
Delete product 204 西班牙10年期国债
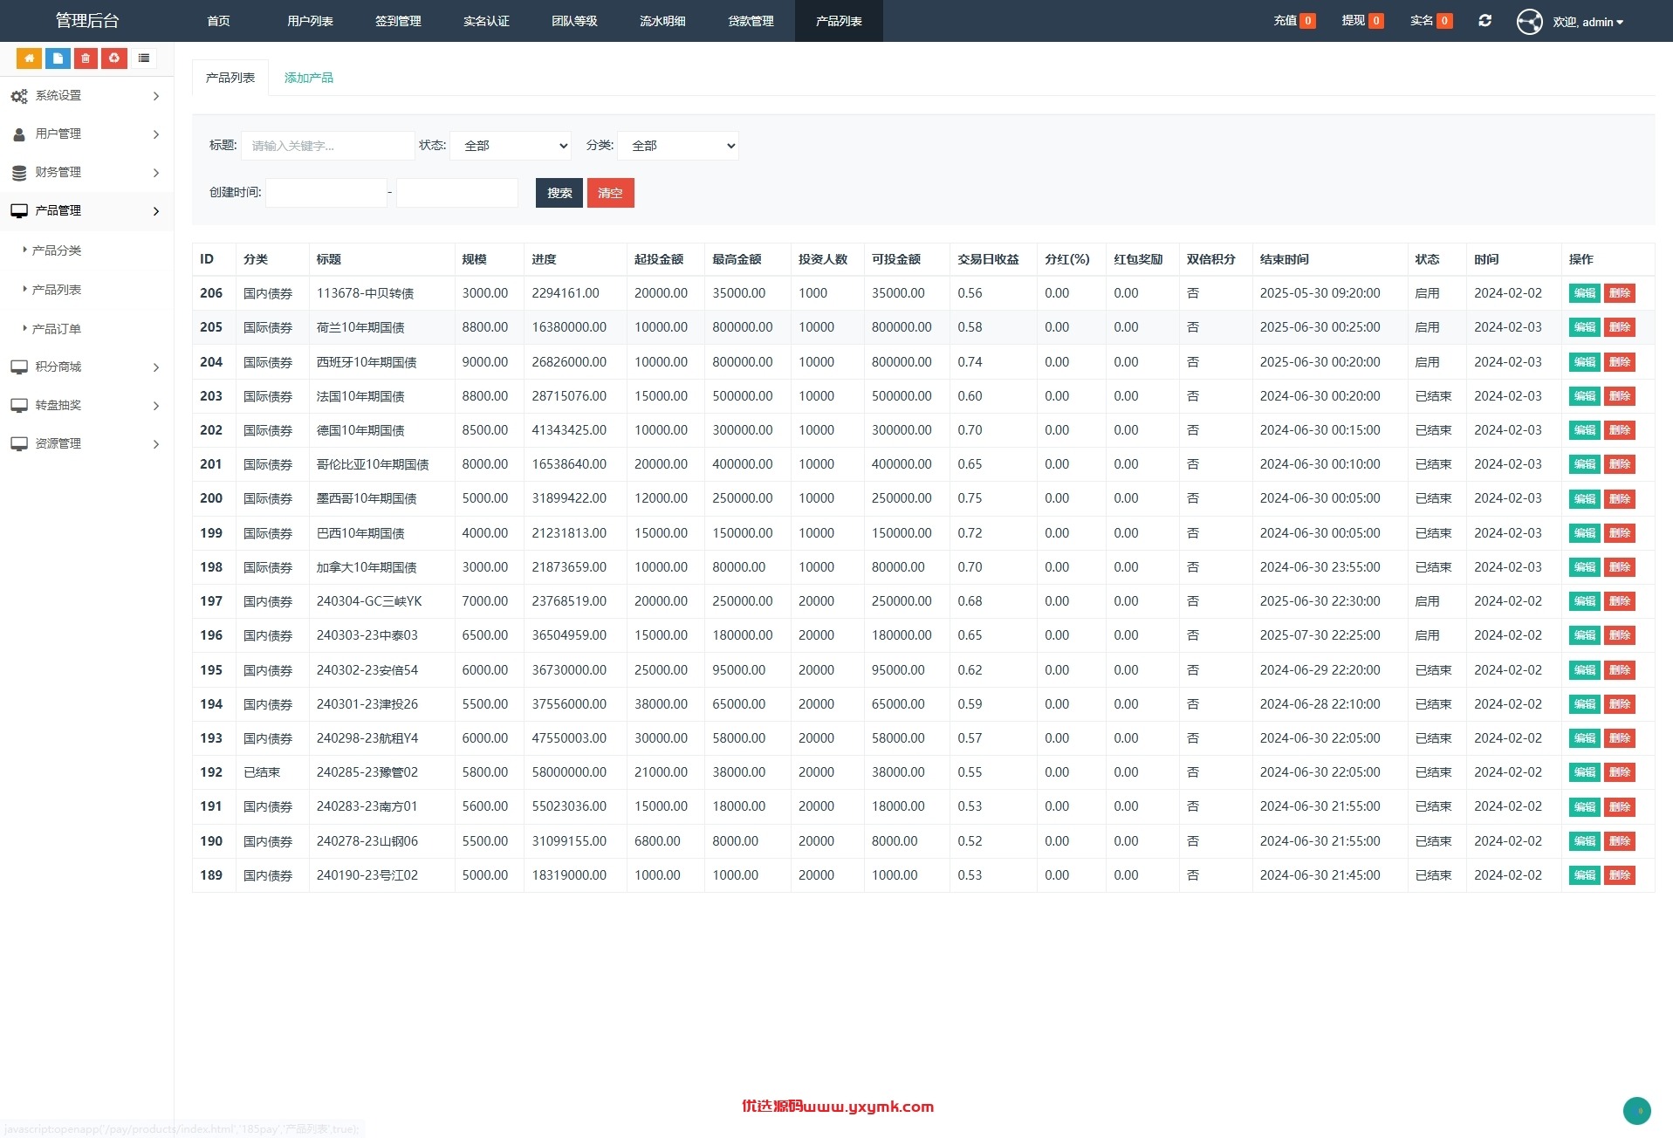[x=1620, y=362]
